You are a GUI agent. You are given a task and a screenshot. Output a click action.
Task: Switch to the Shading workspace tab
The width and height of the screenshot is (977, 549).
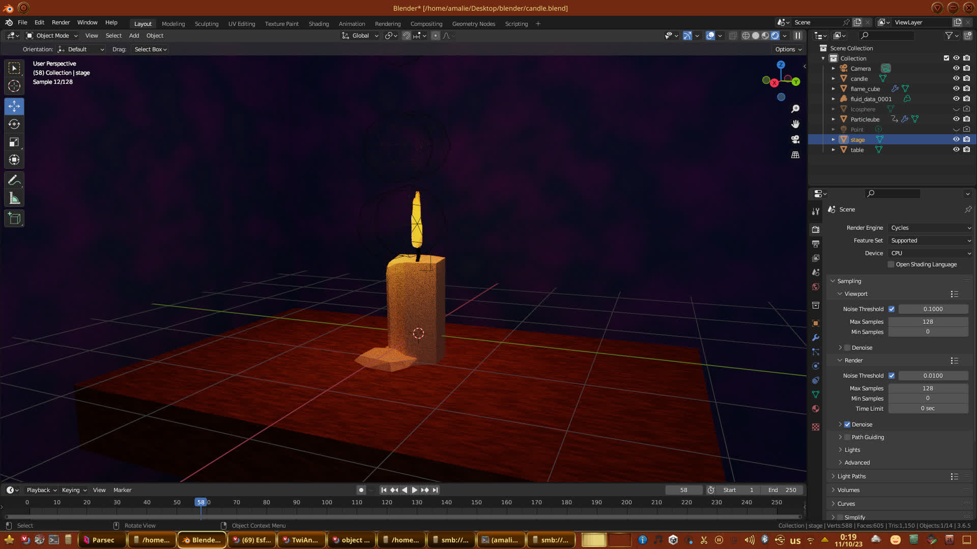pyautogui.click(x=319, y=24)
